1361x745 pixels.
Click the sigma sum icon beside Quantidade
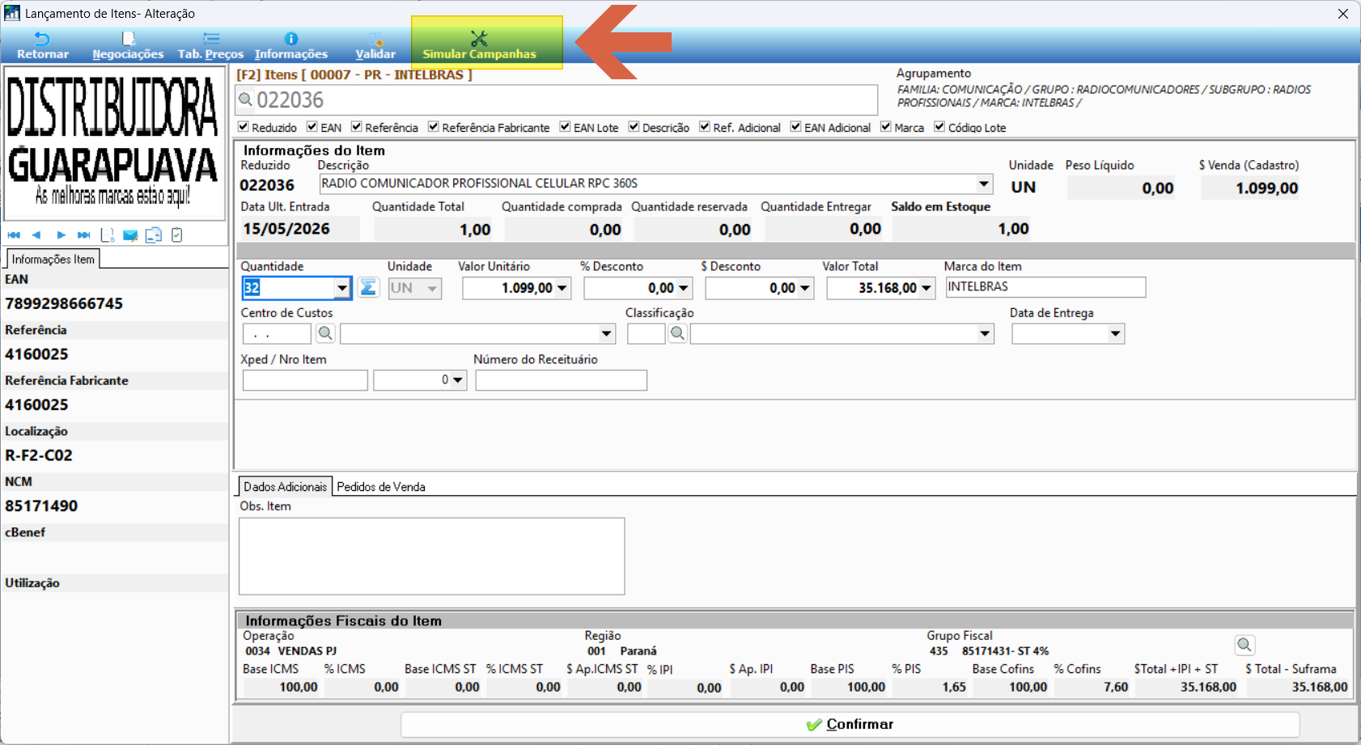(x=368, y=287)
